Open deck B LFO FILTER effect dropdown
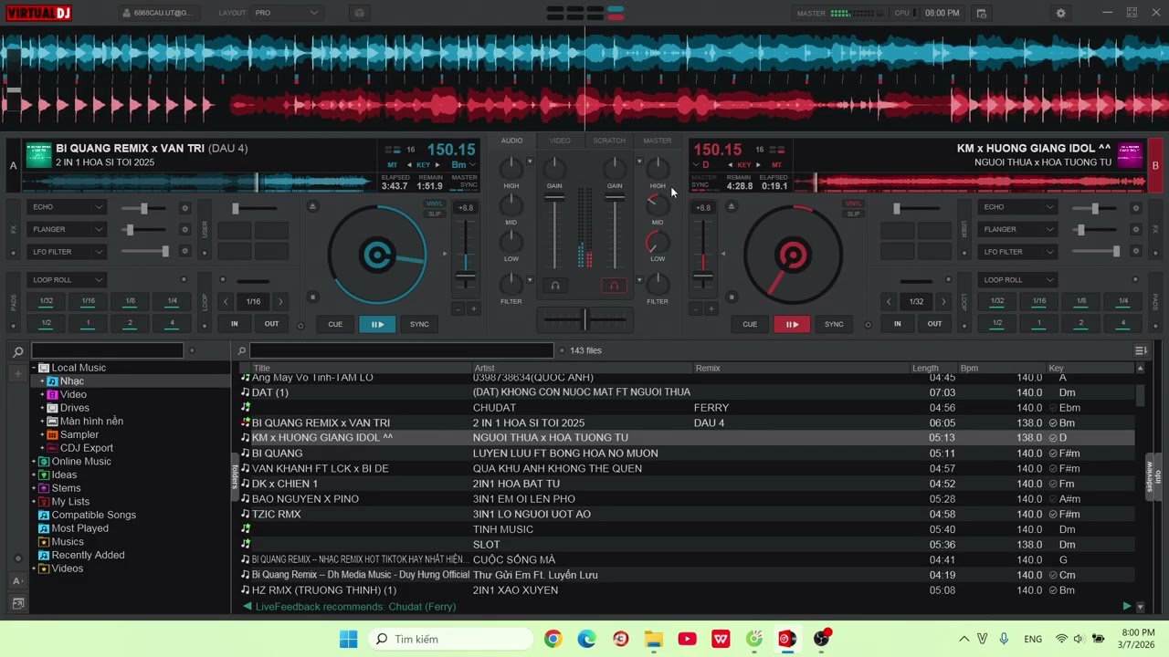This screenshot has height=657, width=1169. (1017, 252)
